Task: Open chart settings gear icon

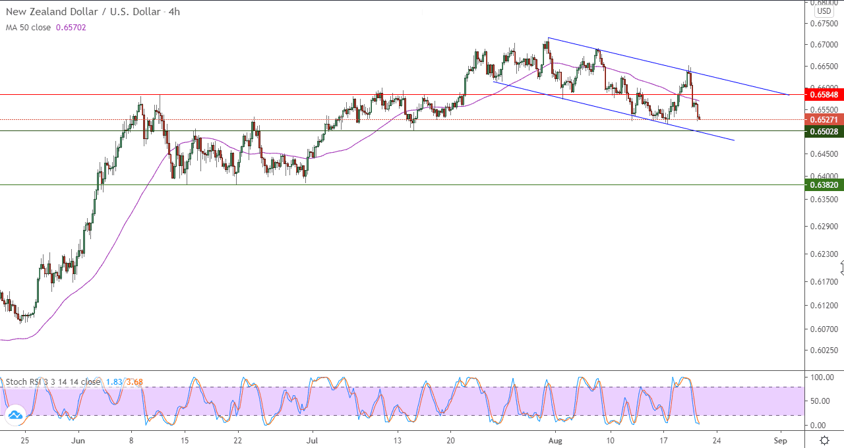Action: coord(824,440)
